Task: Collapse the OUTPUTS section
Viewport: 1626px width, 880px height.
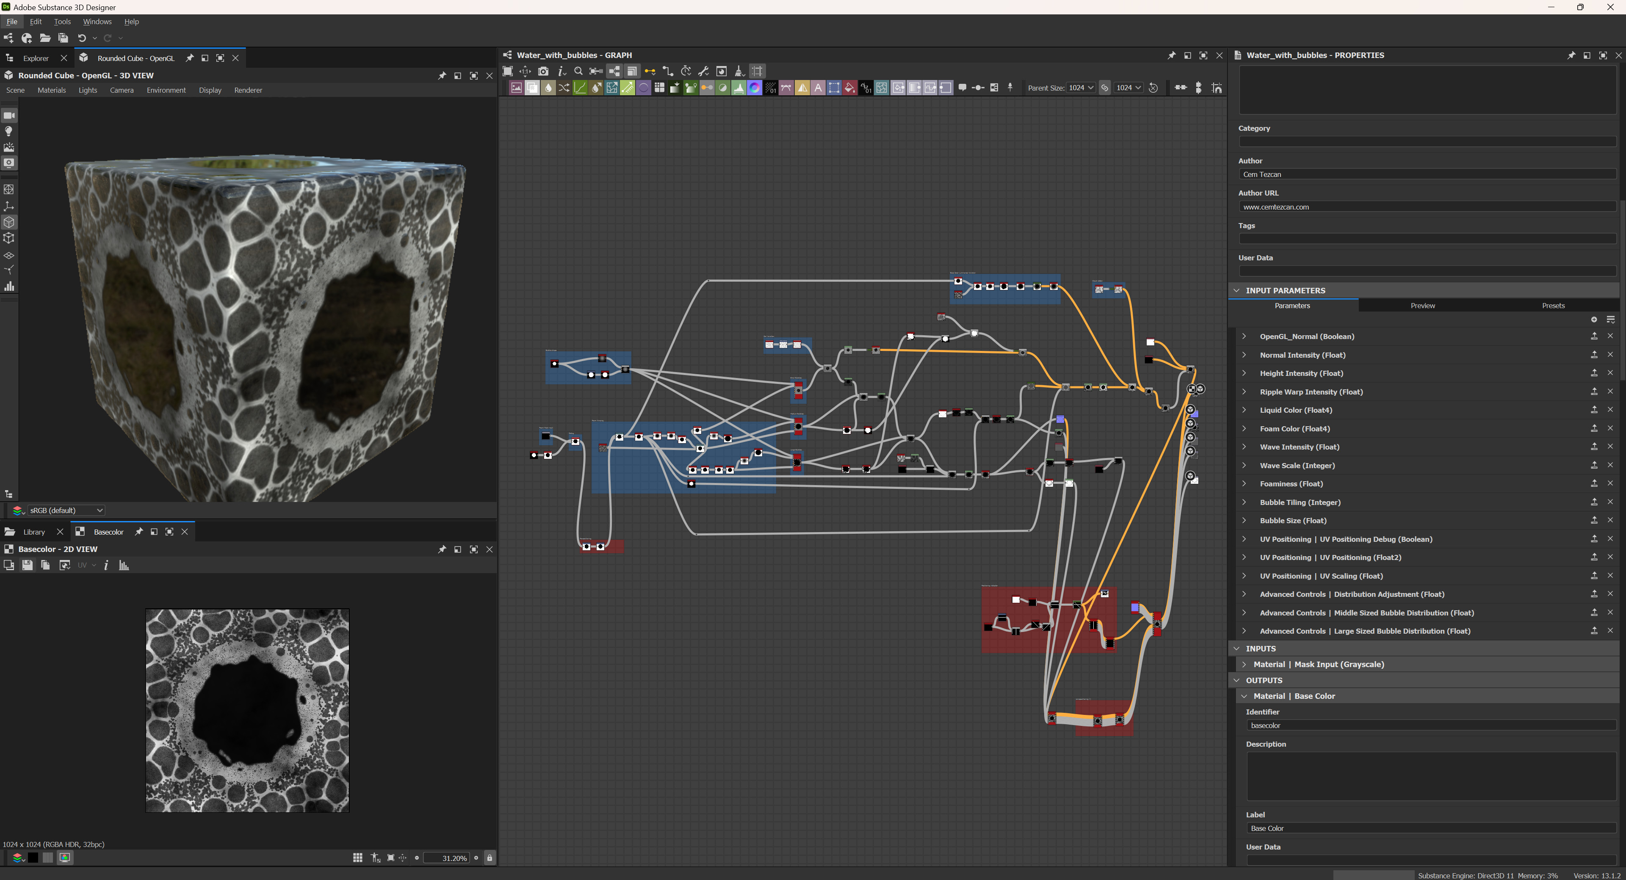Action: click(x=1237, y=680)
